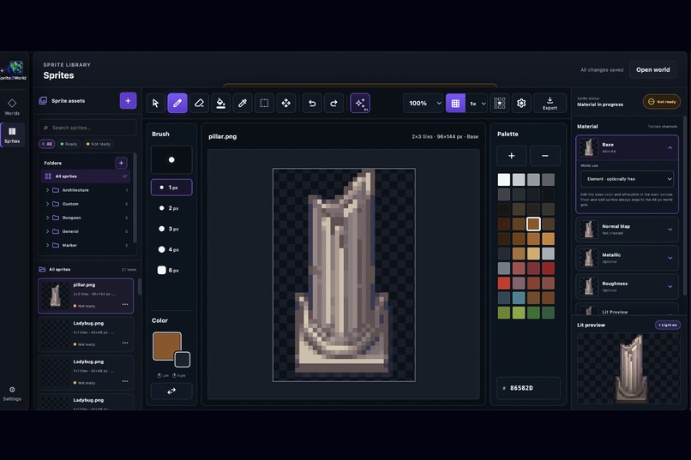Filter sprites by All
Viewport: 691px width, 460px height.
pos(46,144)
